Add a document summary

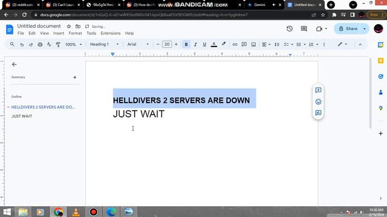[74, 78]
